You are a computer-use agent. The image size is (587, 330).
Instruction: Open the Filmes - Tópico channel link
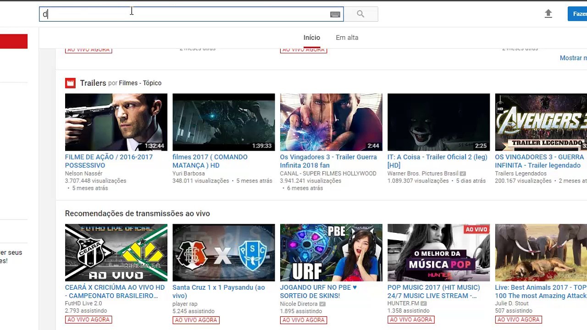click(x=140, y=83)
